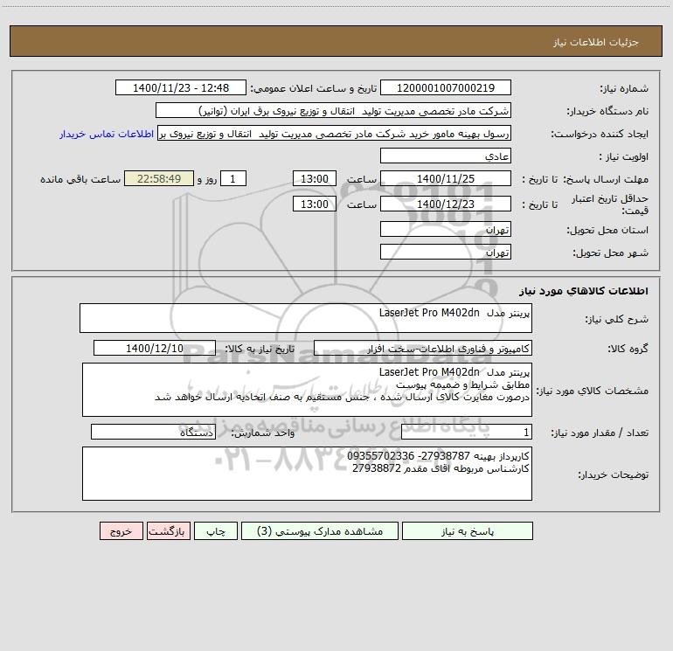
Task: Click remaining days field showing 1
Action: 233,178
